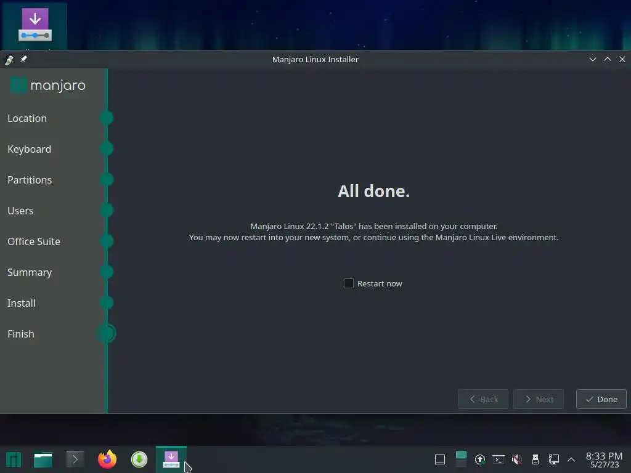Open the file manager from taskbar
The image size is (631, 473).
click(43, 459)
